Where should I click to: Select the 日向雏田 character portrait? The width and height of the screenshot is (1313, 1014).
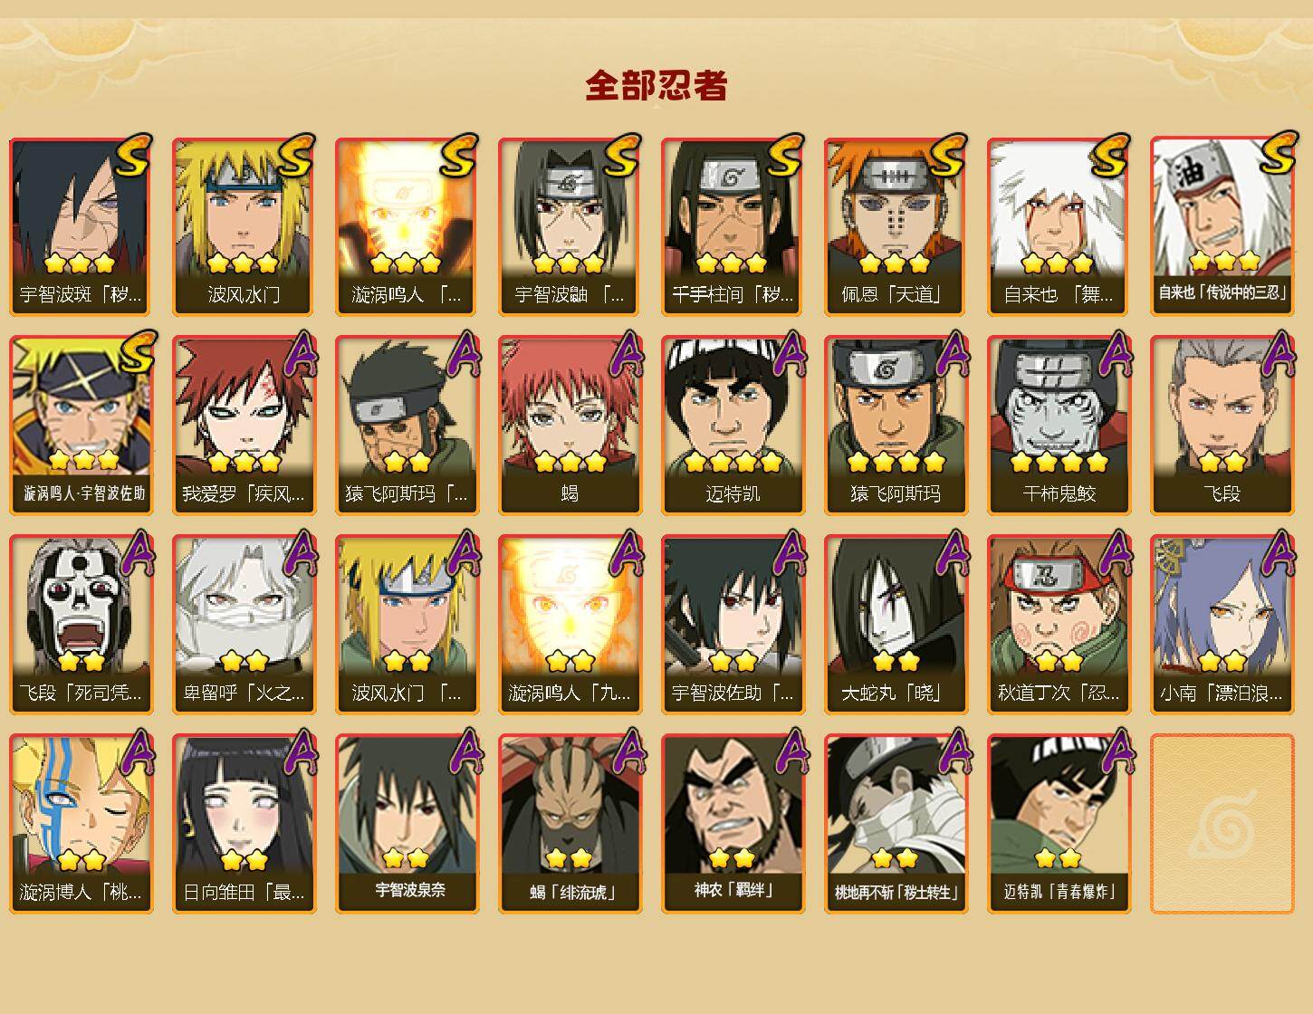244,824
